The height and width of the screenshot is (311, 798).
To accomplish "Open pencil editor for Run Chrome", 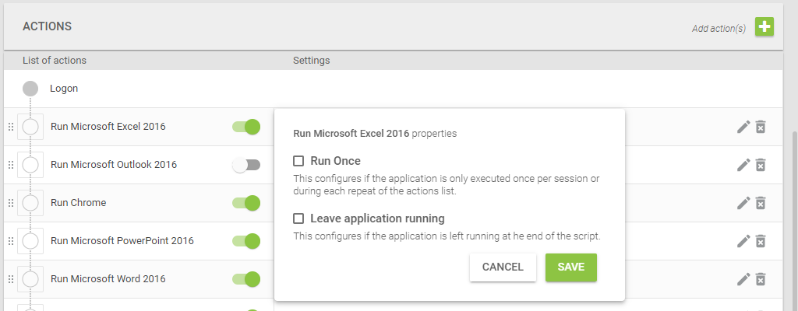I will 743,203.
